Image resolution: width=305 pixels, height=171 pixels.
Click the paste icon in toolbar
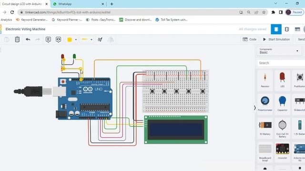pos(7,39)
